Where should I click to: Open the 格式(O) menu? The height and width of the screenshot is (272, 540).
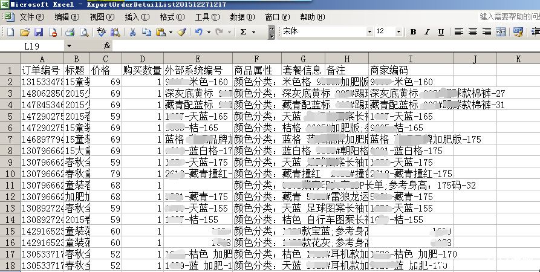coord(172,17)
